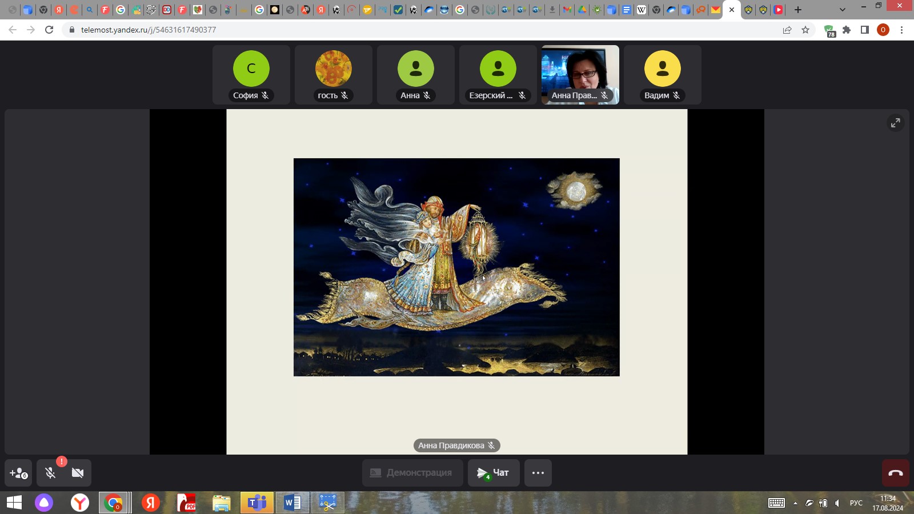Switch the РУС input language
Image resolution: width=914 pixels, height=514 pixels.
click(x=856, y=503)
